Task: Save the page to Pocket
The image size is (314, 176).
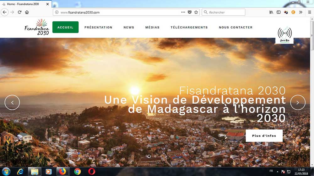Action: point(190,12)
